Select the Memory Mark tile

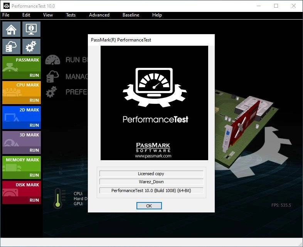22,167
